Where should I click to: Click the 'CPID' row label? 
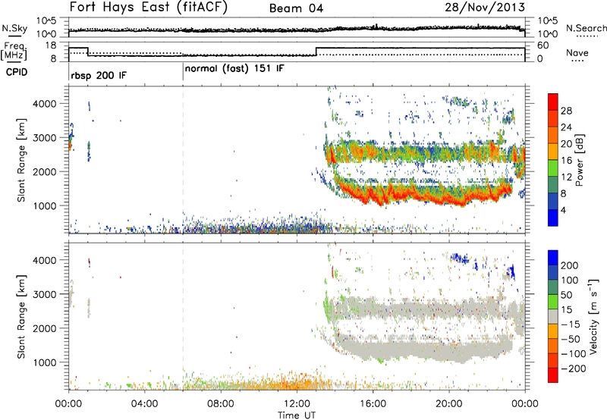coord(17,72)
